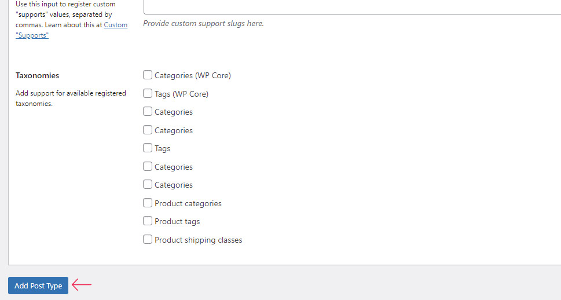Click the "Provide custom support slugs here" hint

coord(203,24)
